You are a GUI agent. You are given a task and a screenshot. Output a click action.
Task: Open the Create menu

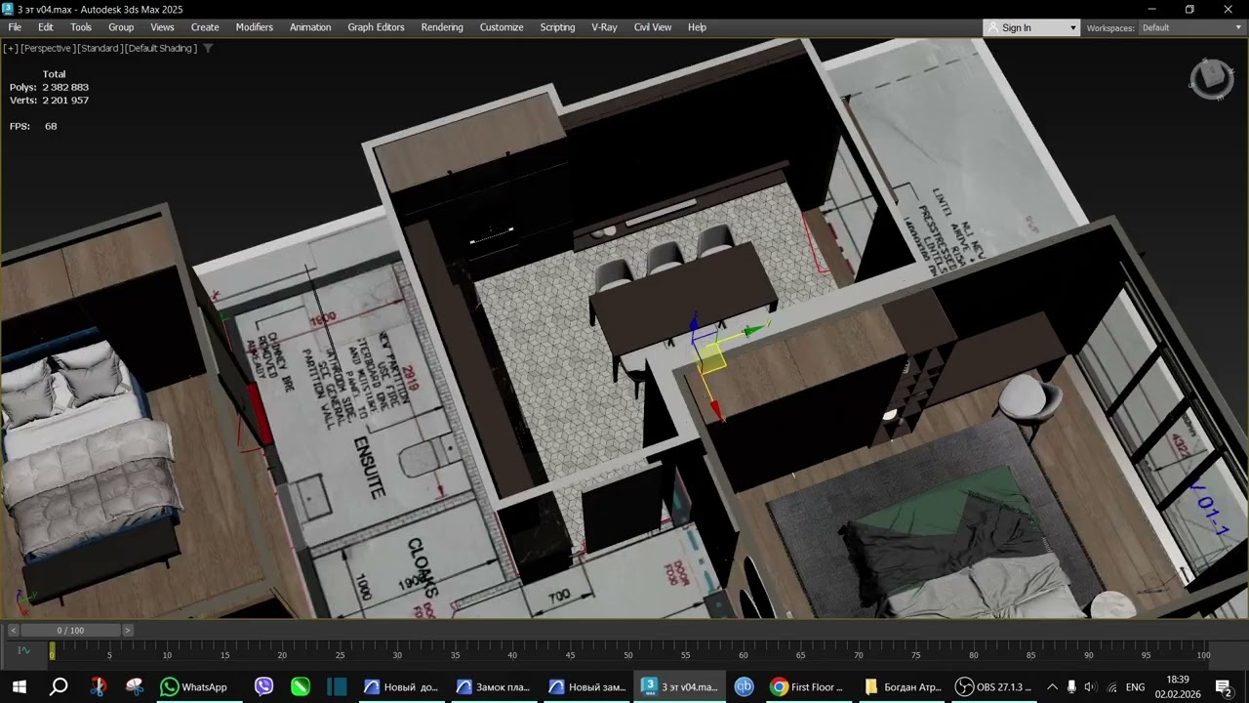point(205,27)
